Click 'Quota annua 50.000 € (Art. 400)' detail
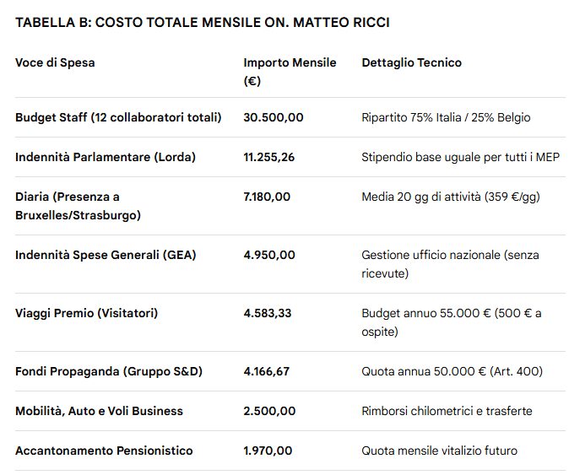The image size is (569, 475). point(452,371)
